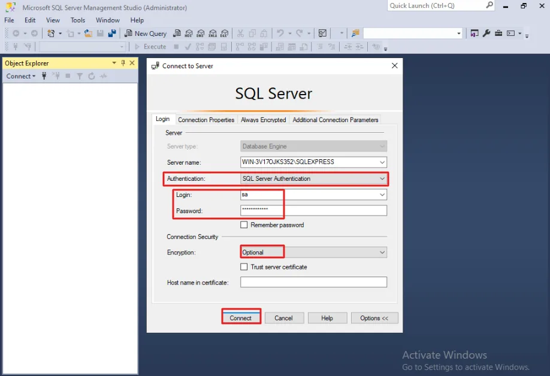Open the File menu
Viewport: 550px width, 376px height.
pyautogui.click(x=9, y=20)
